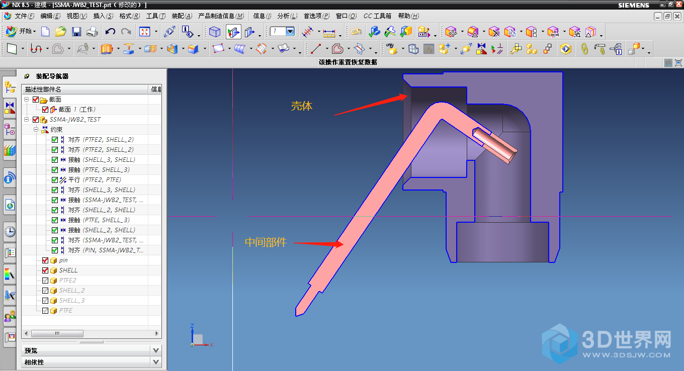This screenshot has height=371, width=684.
Task: Click the WAVE Geometry Linker chain icon
Action: (x=584, y=49)
